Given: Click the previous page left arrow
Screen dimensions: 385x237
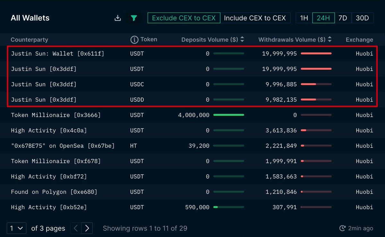Looking at the screenshot, I should (x=75, y=228).
